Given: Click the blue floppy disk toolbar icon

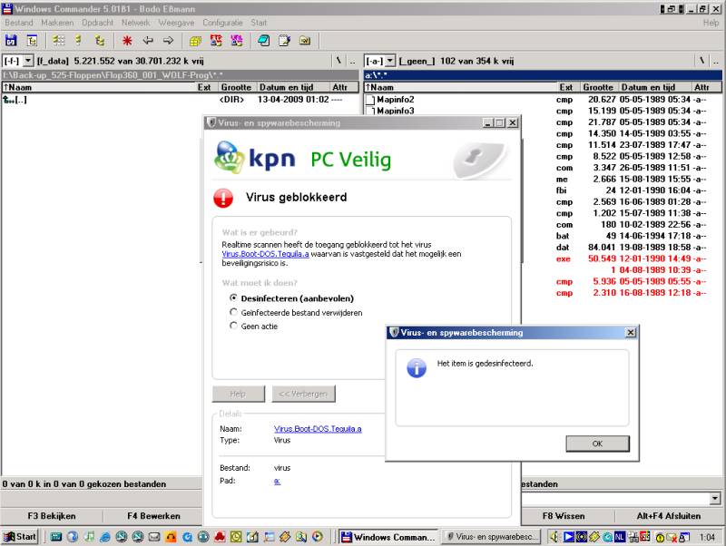Looking at the screenshot, I should [x=11, y=41].
